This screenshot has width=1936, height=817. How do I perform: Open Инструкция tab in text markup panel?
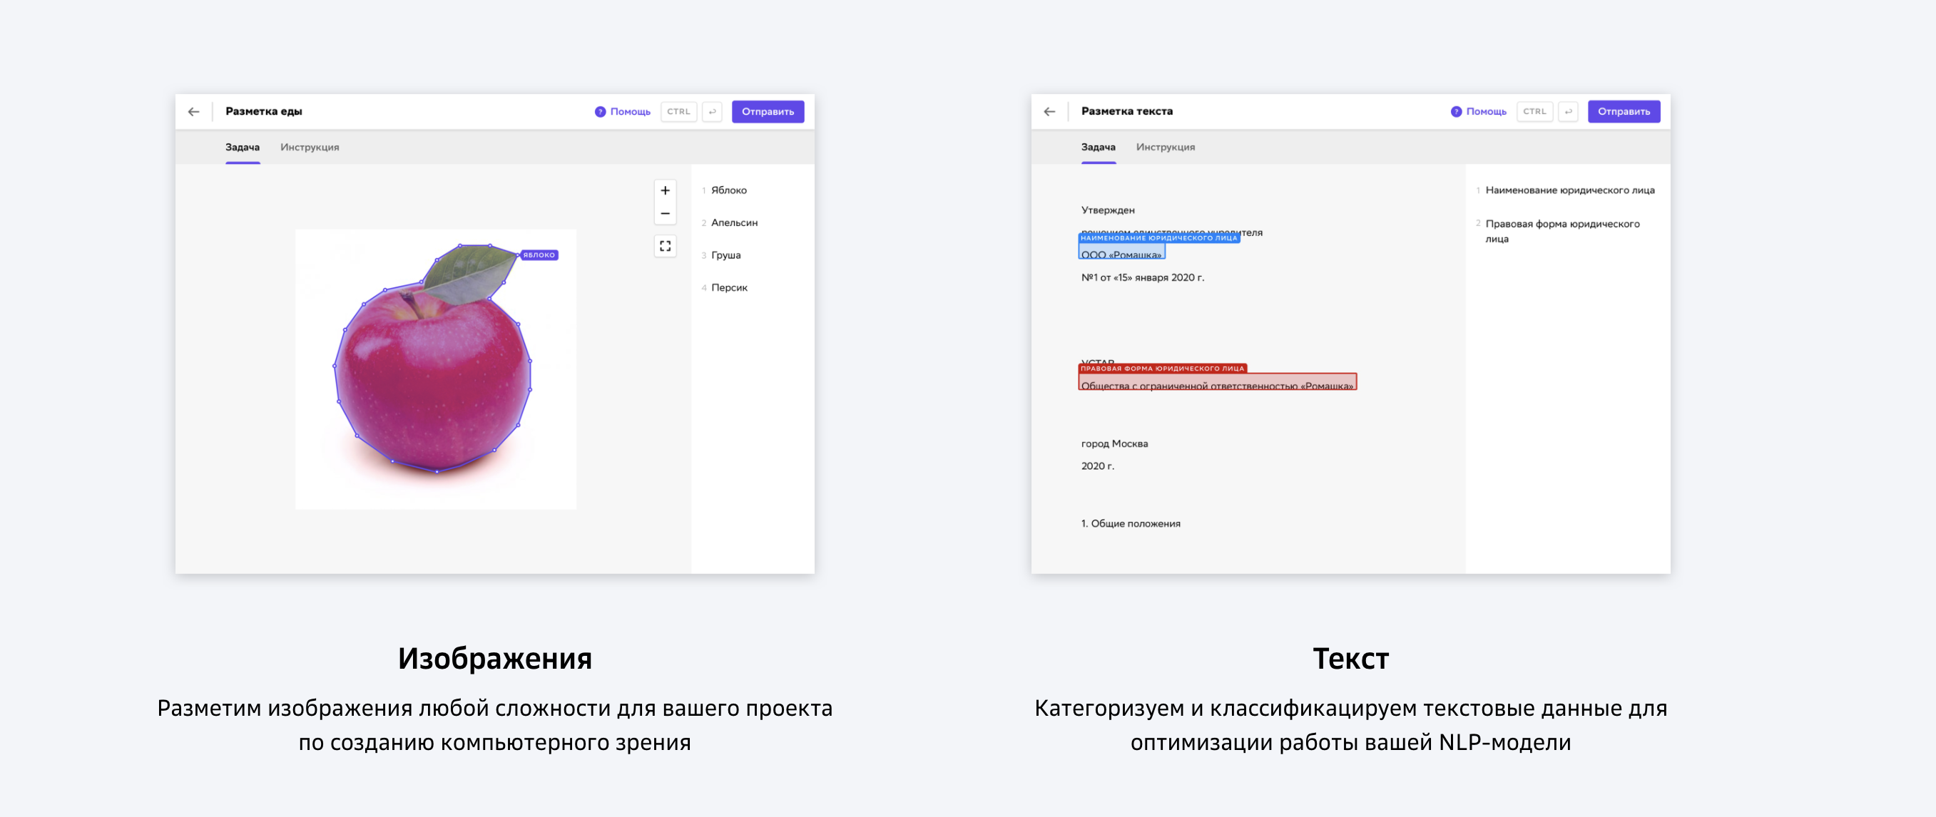point(1165,147)
